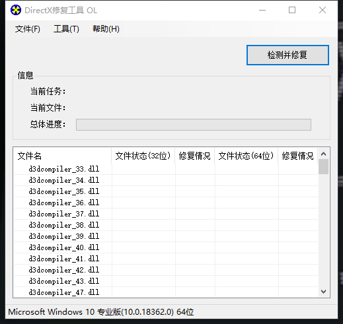Screen dimensions: 343x324
Task: Close the DirectX修复工具 window
Action: tap(323, 10)
